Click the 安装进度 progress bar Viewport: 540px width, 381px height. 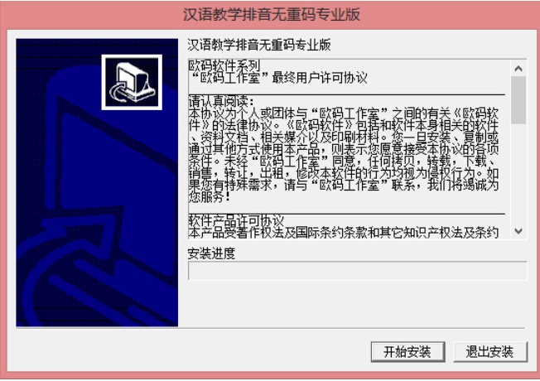[x=358, y=271]
